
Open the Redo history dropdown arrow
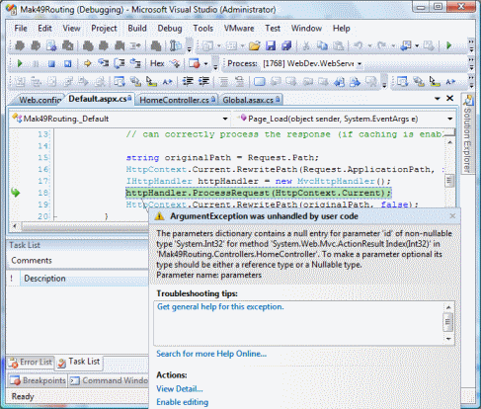393,45
